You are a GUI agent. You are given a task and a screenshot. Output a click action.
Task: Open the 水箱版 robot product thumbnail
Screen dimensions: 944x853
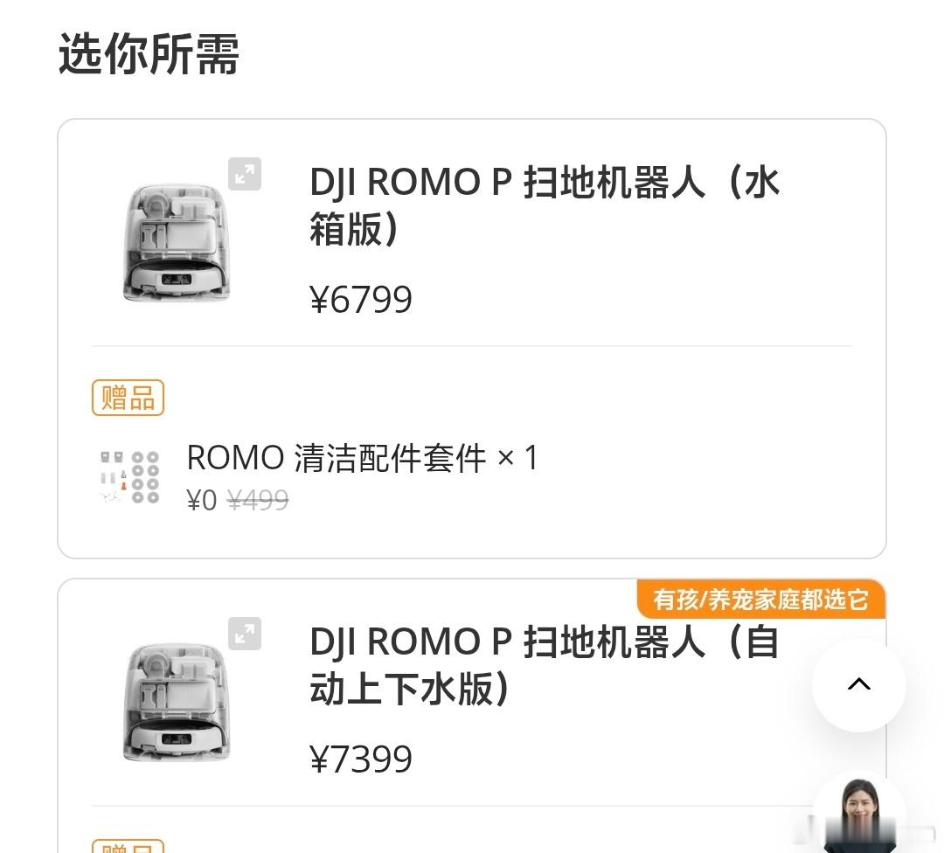[176, 242]
